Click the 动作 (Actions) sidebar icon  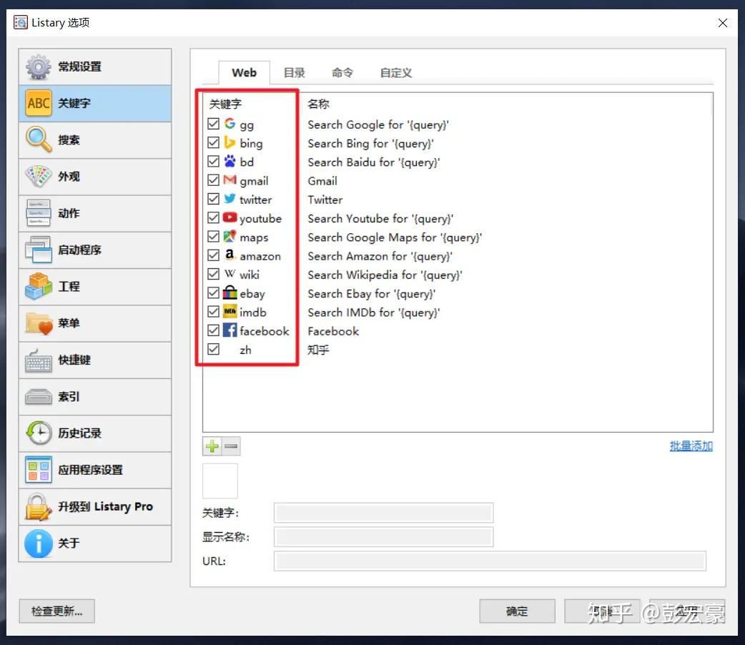click(x=38, y=213)
